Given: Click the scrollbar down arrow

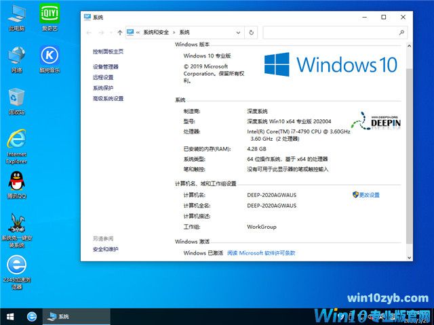Looking at the screenshot, I should 409,257.
